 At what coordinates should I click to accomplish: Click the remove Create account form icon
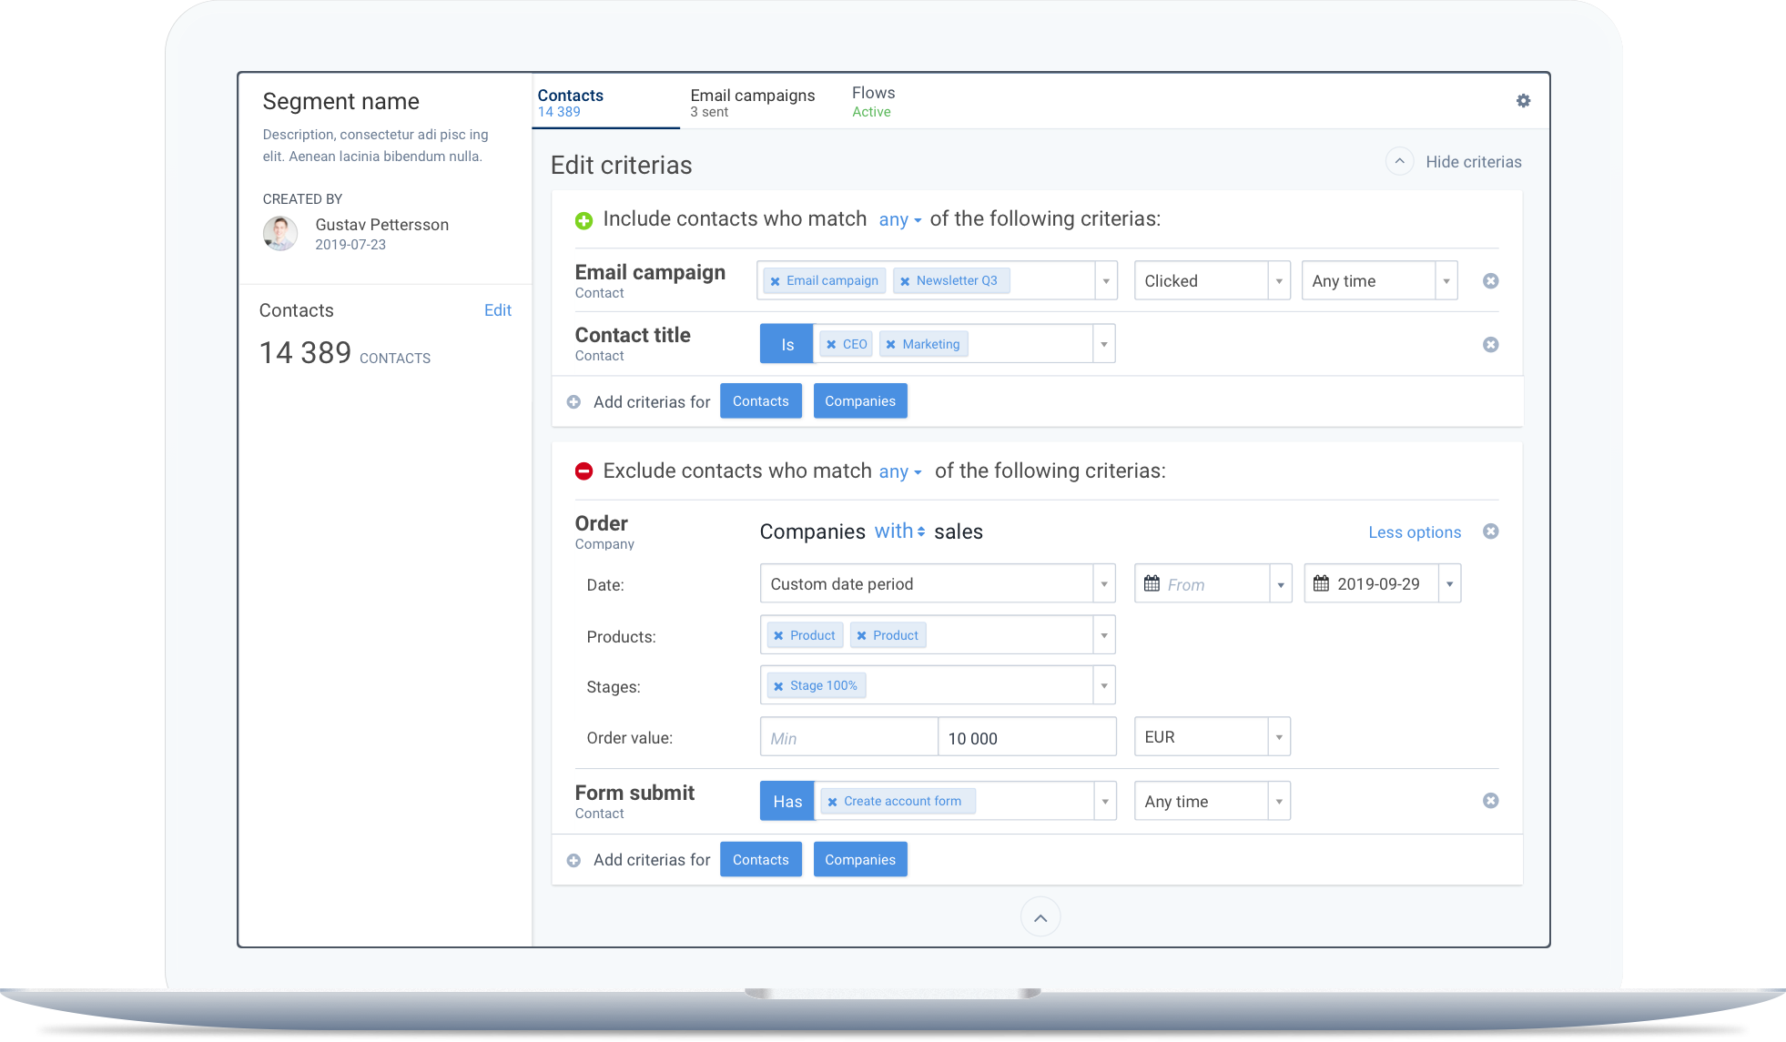click(830, 799)
